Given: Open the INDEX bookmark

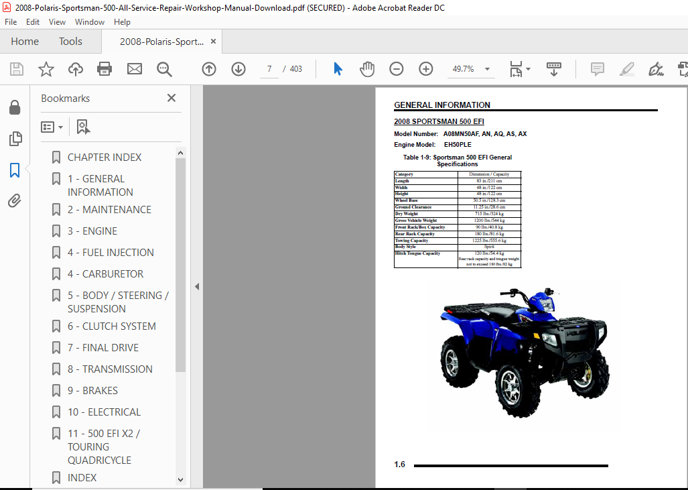Looking at the screenshot, I should point(82,478).
